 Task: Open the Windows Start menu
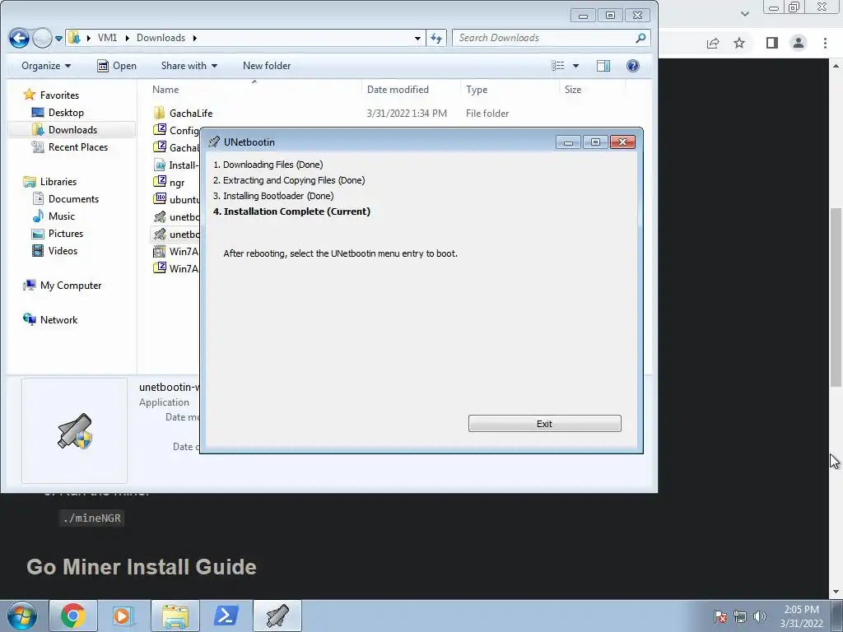click(21, 616)
